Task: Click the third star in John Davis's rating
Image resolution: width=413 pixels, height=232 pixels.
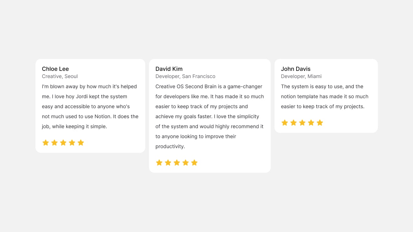Action: pyautogui.click(x=302, y=122)
